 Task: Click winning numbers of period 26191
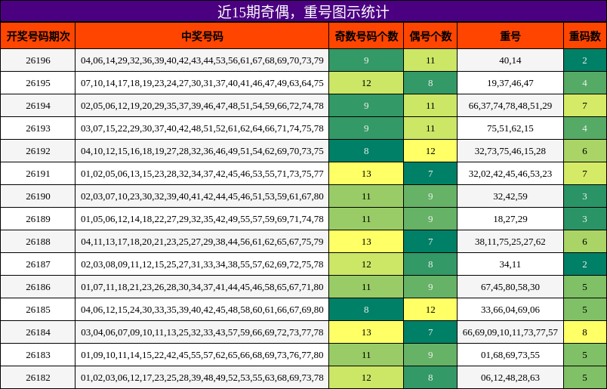point(202,174)
